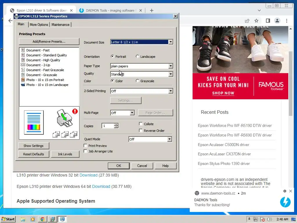Click the Add/Remove Presets button
This screenshot has height=223, width=297.
coord(49,42)
